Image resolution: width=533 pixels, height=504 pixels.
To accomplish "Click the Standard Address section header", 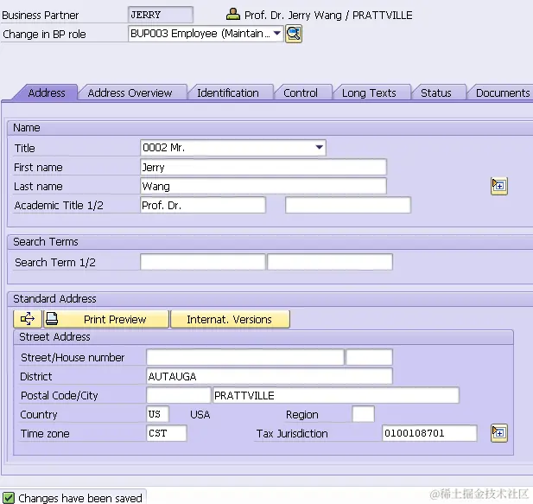I will pyautogui.click(x=54, y=298).
